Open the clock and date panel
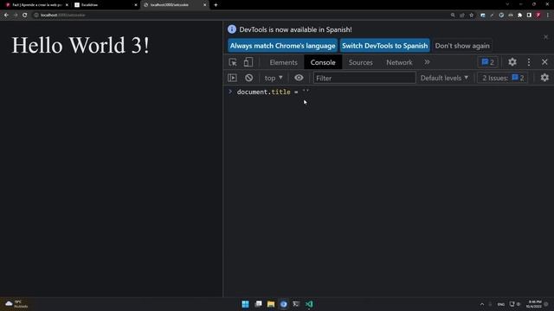 pos(533,304)
